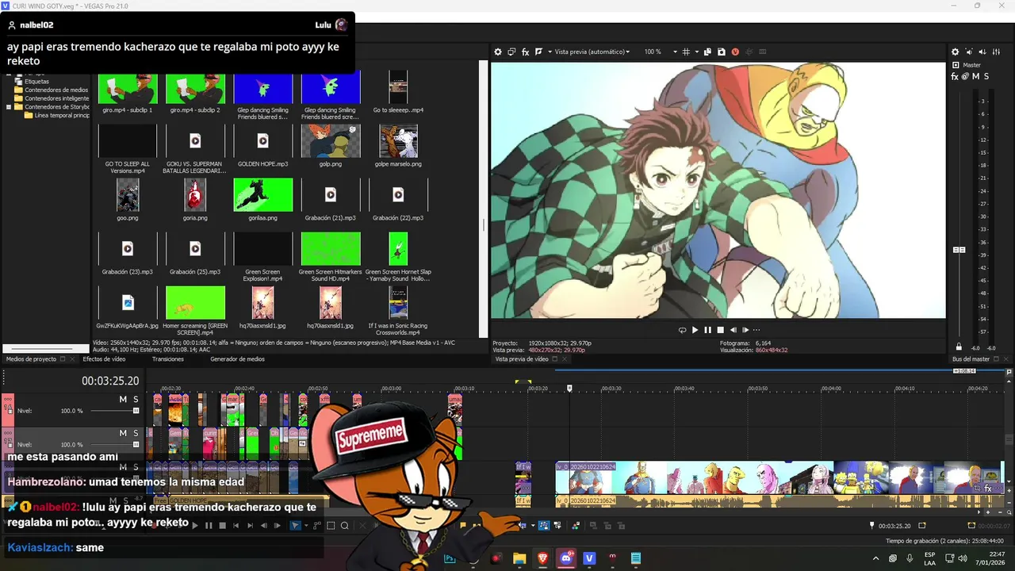Click the external monitor preview icon
The width and height of the screenshot is (1015, 571).
tap(511, 52)
